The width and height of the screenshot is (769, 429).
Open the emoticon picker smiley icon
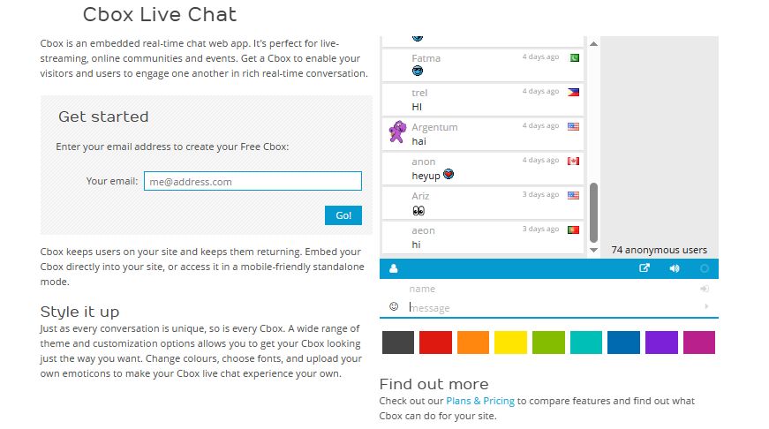click(x=394, y=306)
